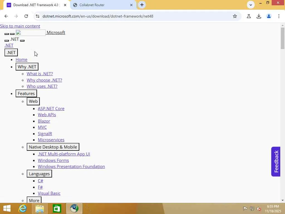
Task: Open the F# link
Action: point(40,187)
